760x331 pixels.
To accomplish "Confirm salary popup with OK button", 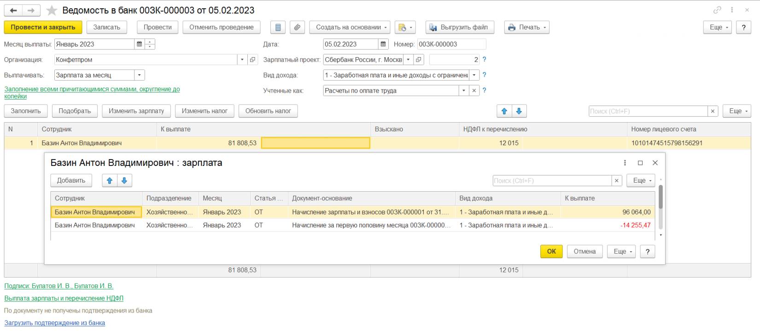I will (x=551, y=251).
